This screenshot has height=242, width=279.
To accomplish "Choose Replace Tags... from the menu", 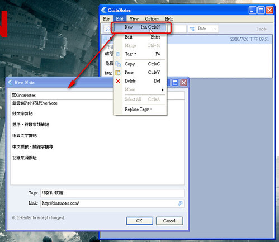I will (140, 110).
